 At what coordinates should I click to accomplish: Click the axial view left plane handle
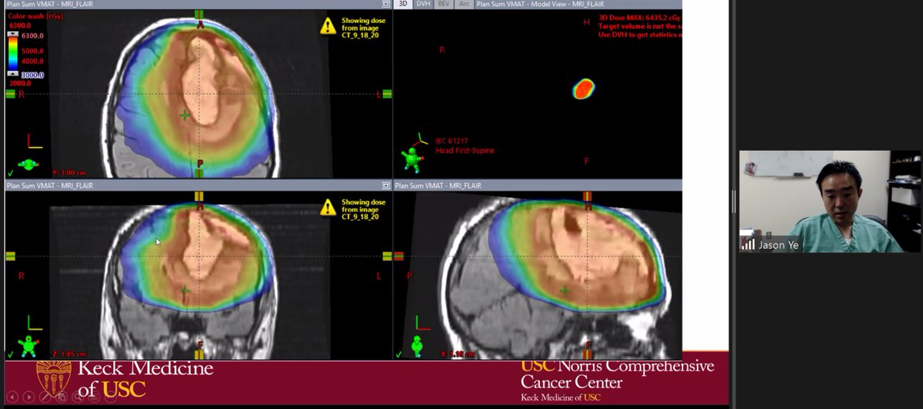click(10, 94)
